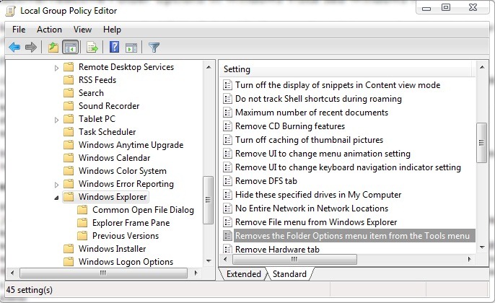Open the blue Help question mark icon

[114, 48]
